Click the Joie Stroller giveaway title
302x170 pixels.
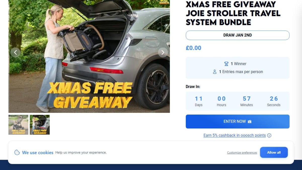pos(233,13)
